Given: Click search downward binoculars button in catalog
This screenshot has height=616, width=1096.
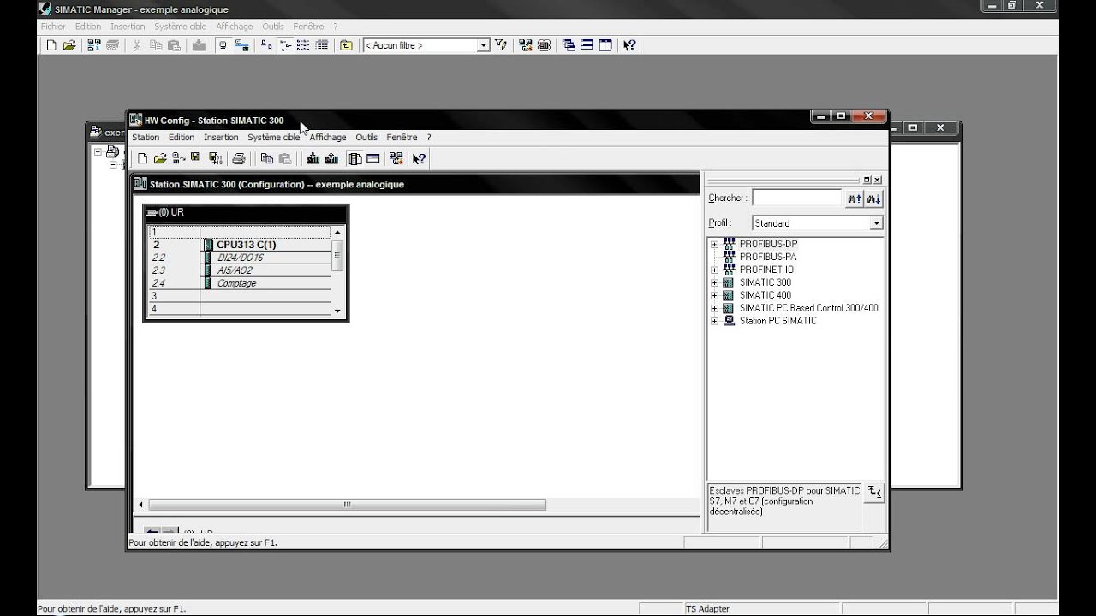Looking at the screenshot, I should click(873, 198).
